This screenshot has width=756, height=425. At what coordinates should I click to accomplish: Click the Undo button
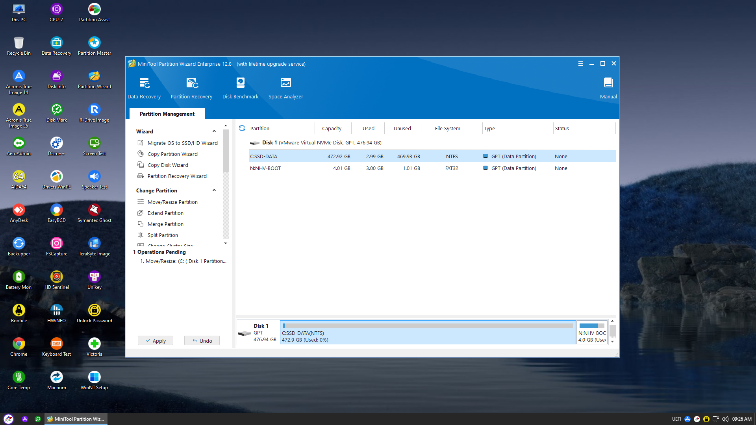[x=202, y=341]
